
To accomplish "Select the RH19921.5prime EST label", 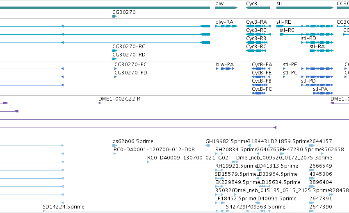I will [x=236, y=166].
